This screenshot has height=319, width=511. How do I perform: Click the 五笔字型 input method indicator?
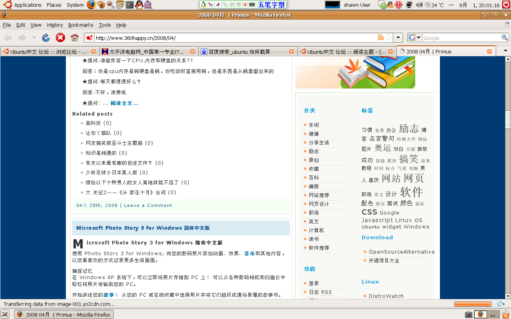click(271, 5)
